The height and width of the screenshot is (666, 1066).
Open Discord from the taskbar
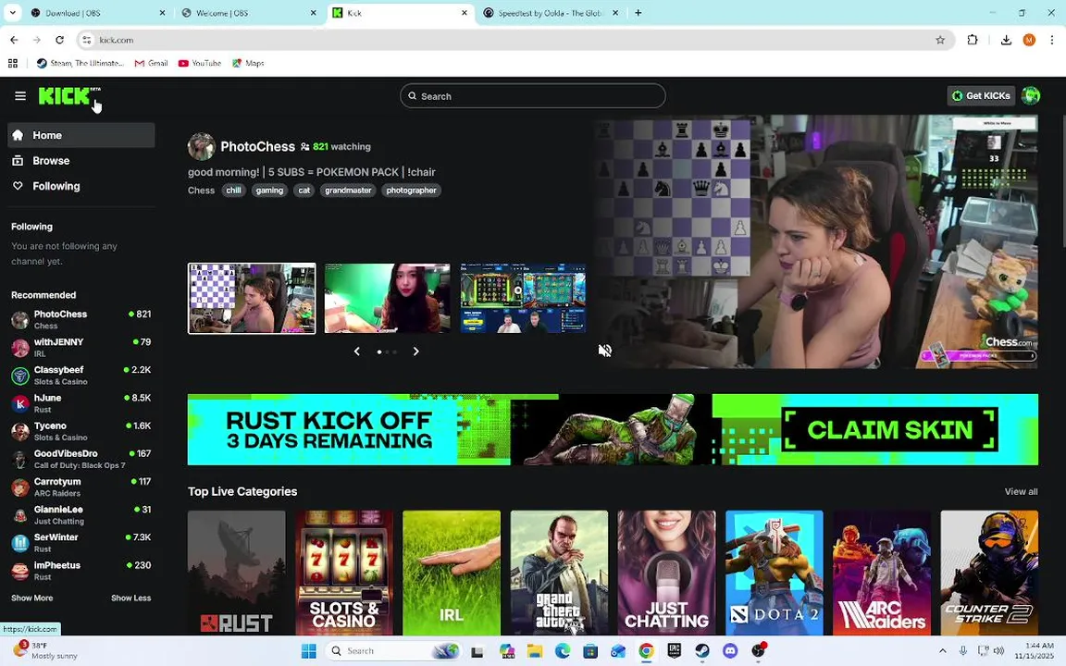pyautogui.click(x=730, y=651)
